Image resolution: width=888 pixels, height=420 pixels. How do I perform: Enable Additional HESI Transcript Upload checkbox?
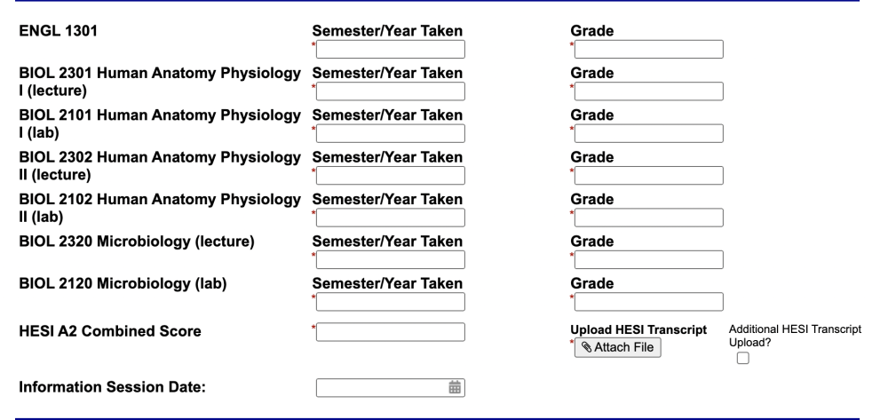click(x=743, y=359)
